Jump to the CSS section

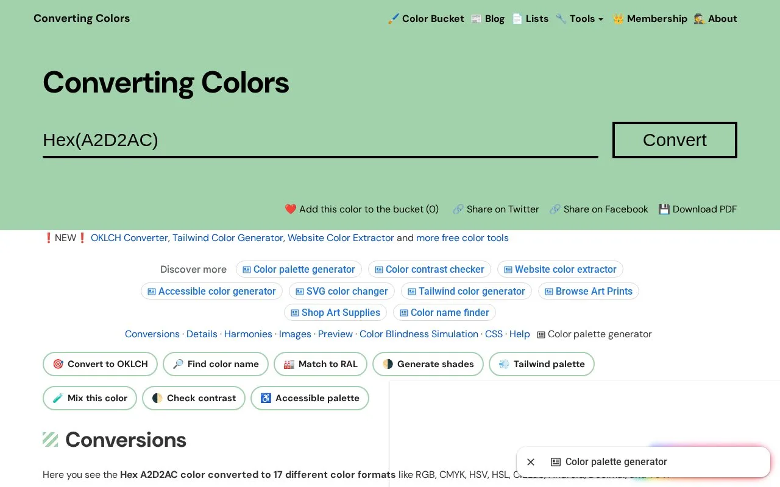tap(494, 334)
